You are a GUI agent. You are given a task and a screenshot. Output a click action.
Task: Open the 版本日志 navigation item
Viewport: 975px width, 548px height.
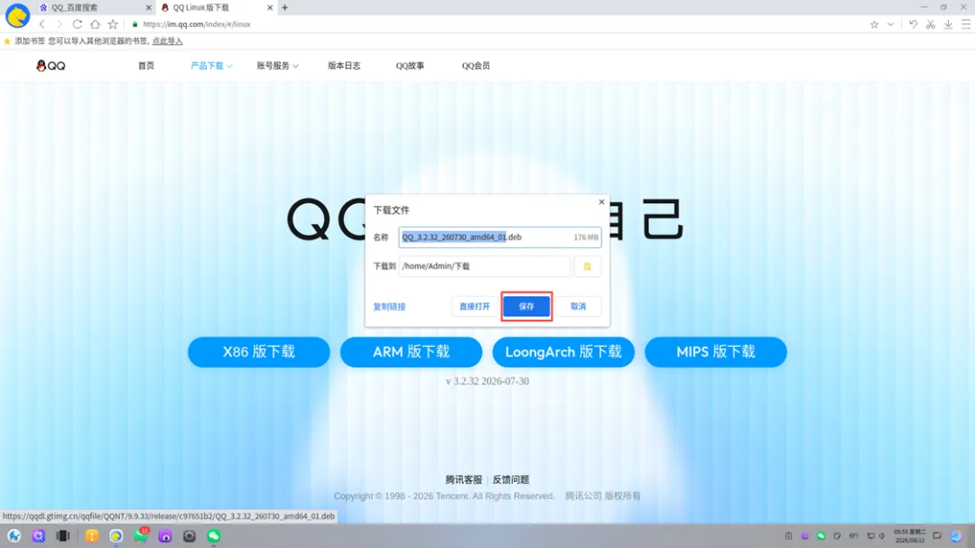coord(344,65)
